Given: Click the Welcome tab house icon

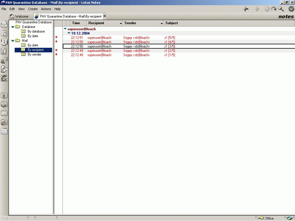Looking at the screenshot, I should (12, 16).
